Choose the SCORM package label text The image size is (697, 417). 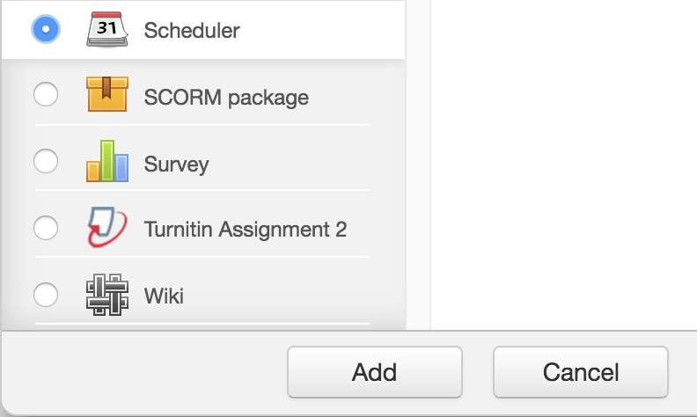pyautogui.click(x=226, y=98)
